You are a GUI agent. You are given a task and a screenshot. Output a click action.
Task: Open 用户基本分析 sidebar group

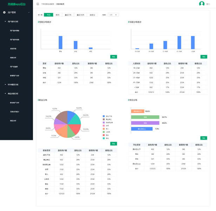tap(13, 21)
